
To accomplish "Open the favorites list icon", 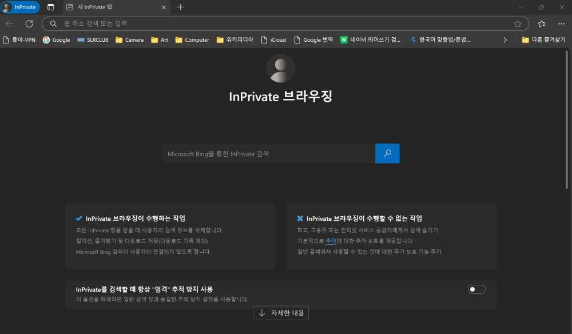I will (542, 23).
